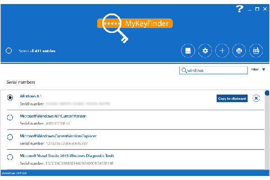Select the CurrentVersion\Explorer entry radio

(10, 137)
